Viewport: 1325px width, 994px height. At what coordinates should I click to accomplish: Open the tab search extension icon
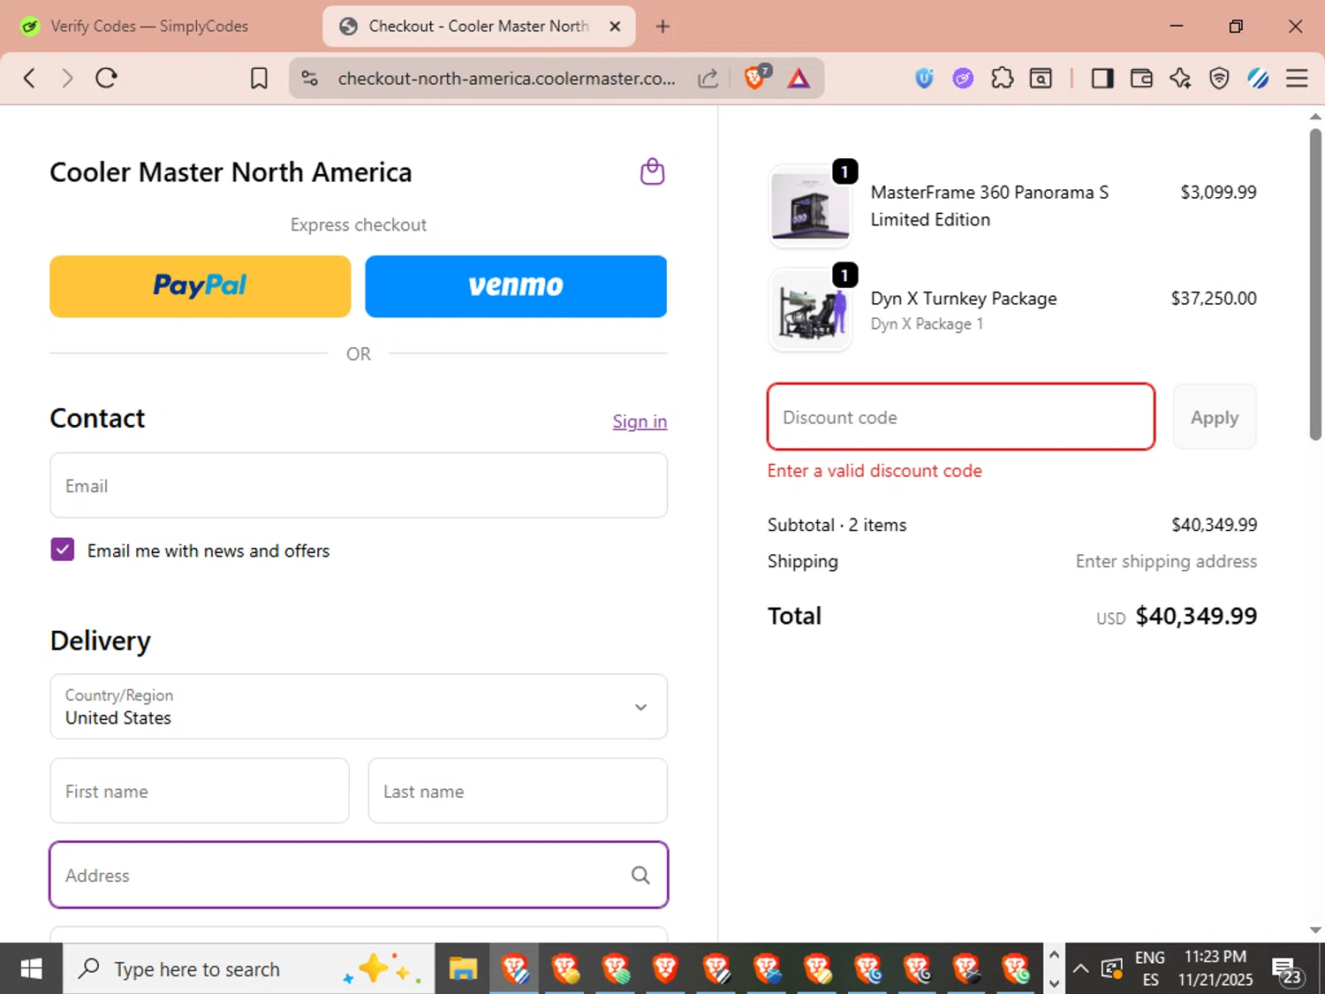[1041, 79]
